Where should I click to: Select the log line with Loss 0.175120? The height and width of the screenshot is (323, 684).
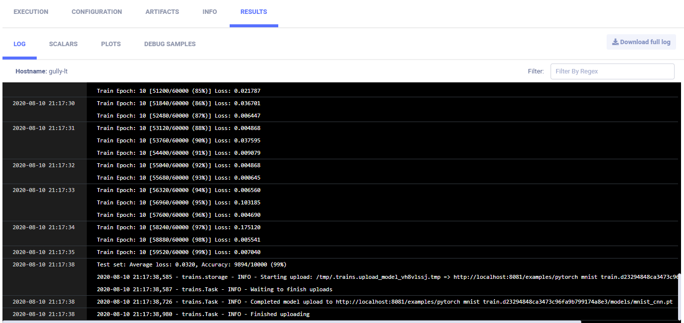(x=179, y=227)
